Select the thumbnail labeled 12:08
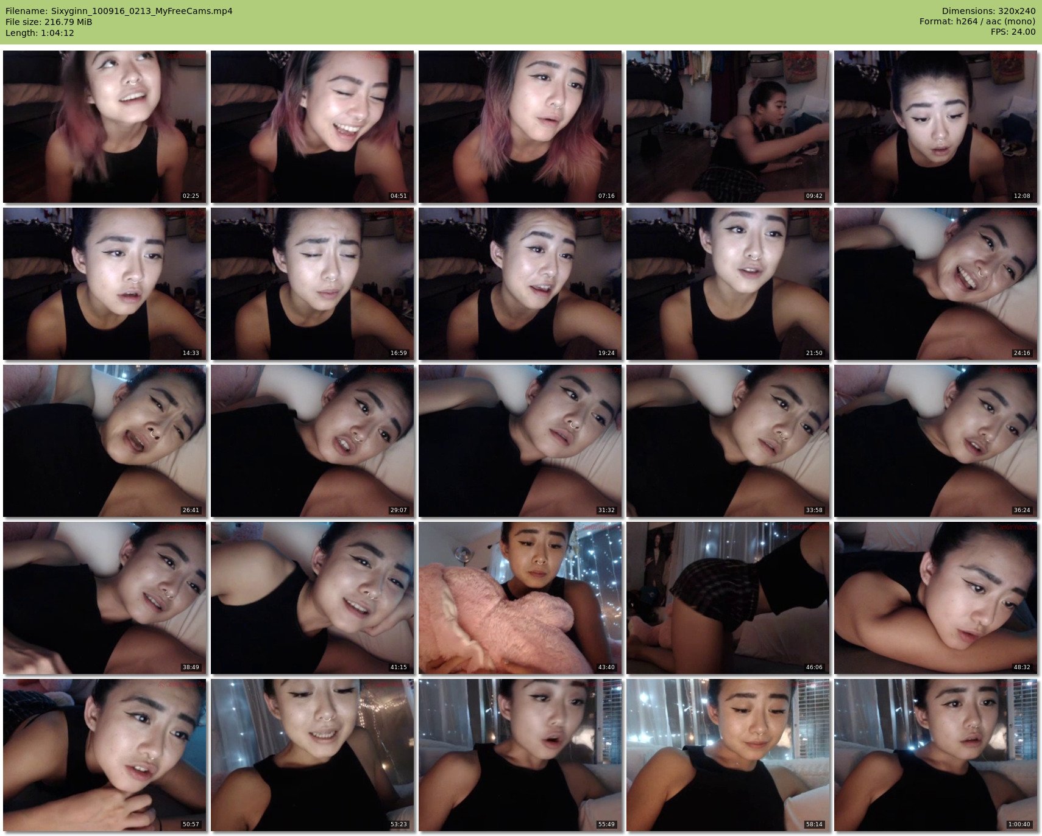This screenshot has height=836, width=1042. 935,127
